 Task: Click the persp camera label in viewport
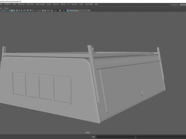[88, 132]
